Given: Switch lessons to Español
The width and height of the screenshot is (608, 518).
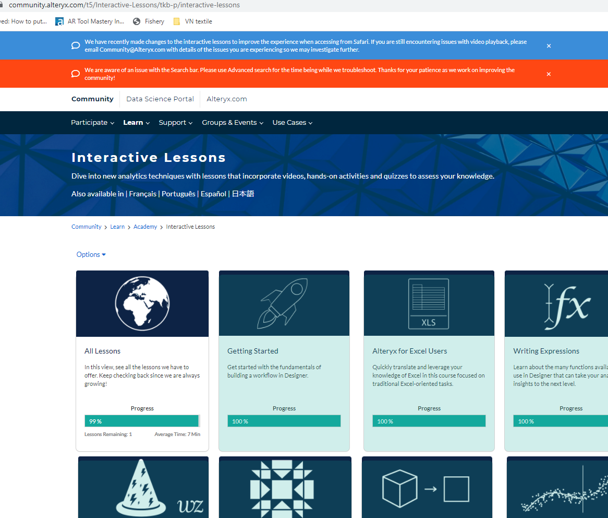Looking at the screenshot, I should coord(213,194).
